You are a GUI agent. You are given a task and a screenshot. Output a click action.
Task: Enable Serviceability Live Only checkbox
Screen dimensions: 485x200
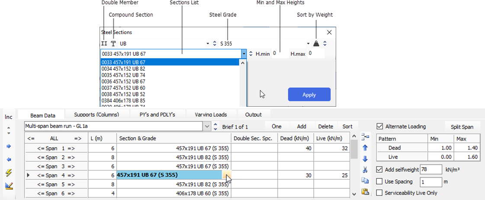click(379, 193)
